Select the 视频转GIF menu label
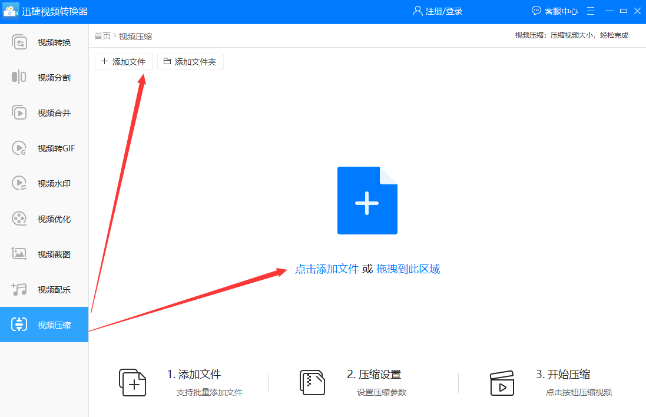The width and height of the screenshot is (646, 417). (56, 148)
